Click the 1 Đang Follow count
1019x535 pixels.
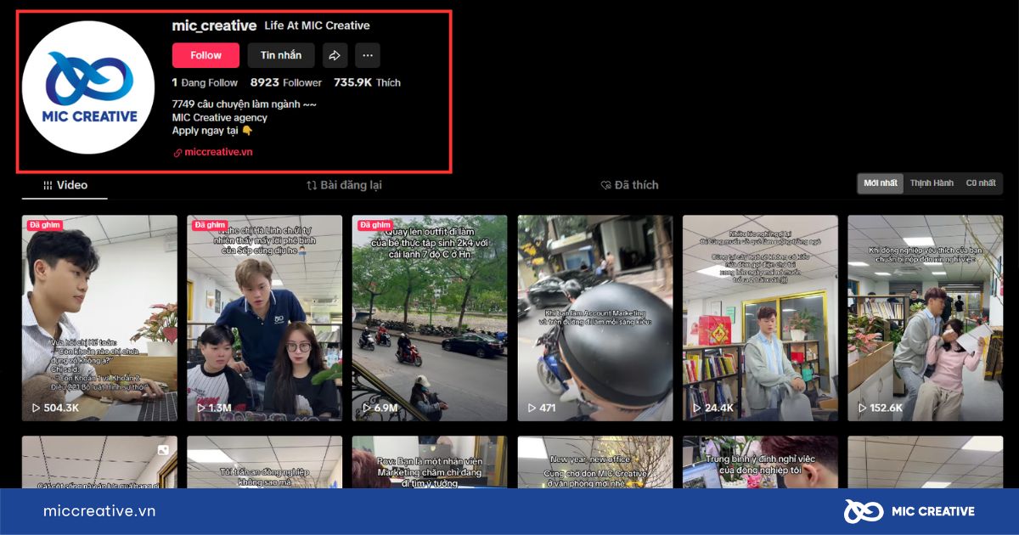click(205, 82)
